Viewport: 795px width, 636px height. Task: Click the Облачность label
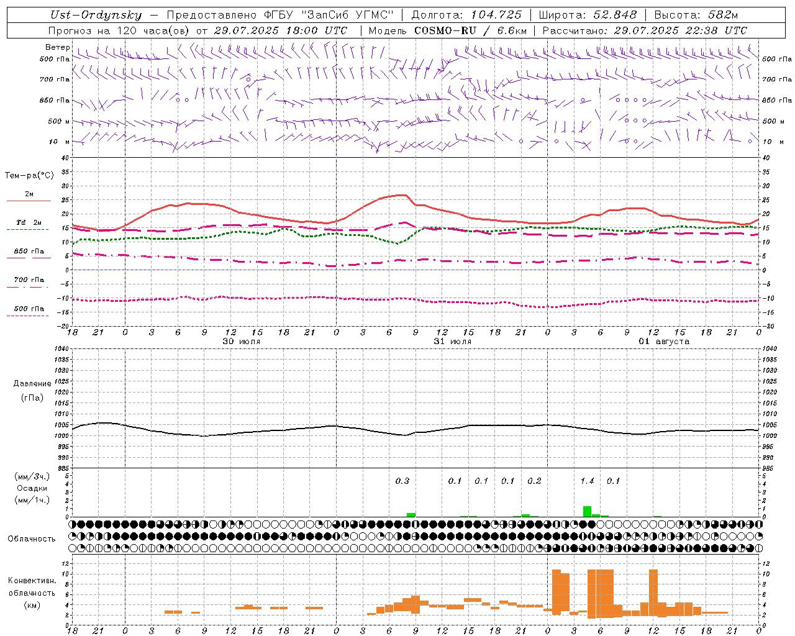tap(32, 539)
